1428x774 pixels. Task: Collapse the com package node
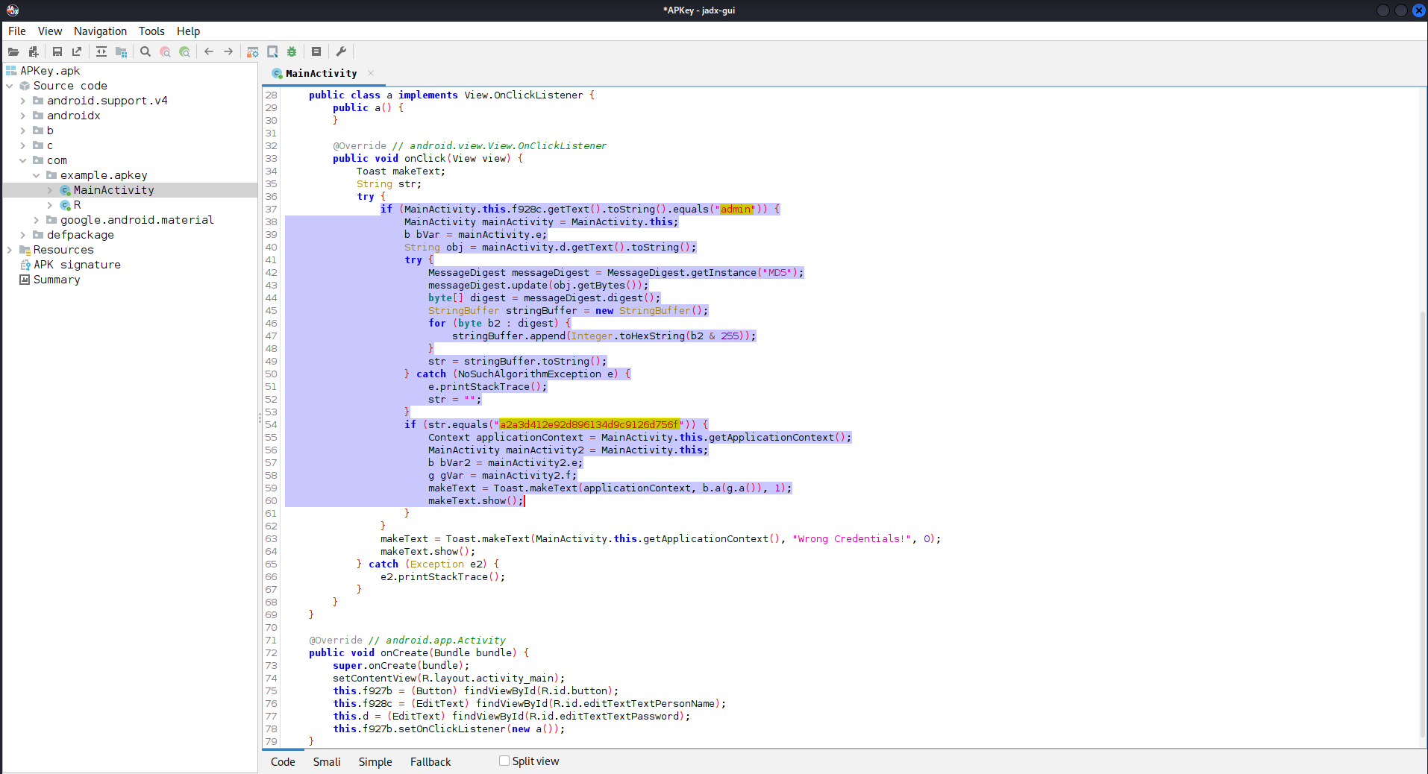click(23, 160)
